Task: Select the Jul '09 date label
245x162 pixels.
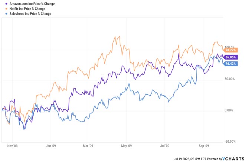Action: tap(165, 146)
